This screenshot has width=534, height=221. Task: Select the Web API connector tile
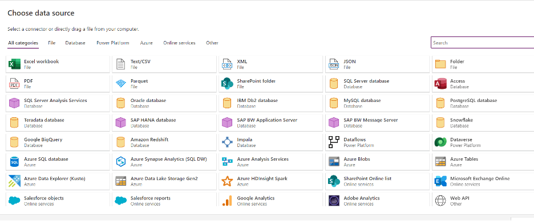coord(483,199)
